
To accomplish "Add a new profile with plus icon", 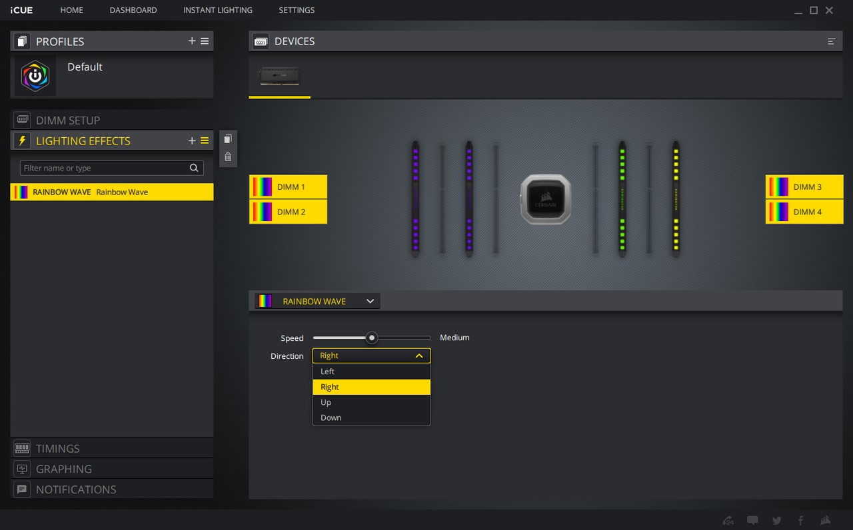I will click(192, 41).
